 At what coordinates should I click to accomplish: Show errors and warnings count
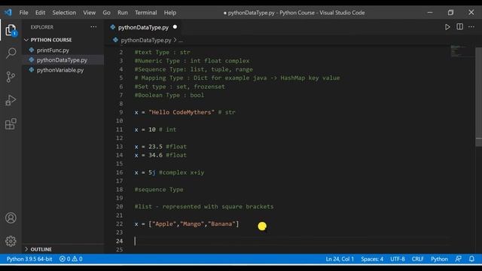(71, 259)
